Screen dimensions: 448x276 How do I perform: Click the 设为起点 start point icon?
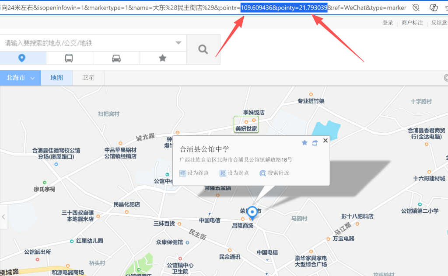click(x=223, y=173)
